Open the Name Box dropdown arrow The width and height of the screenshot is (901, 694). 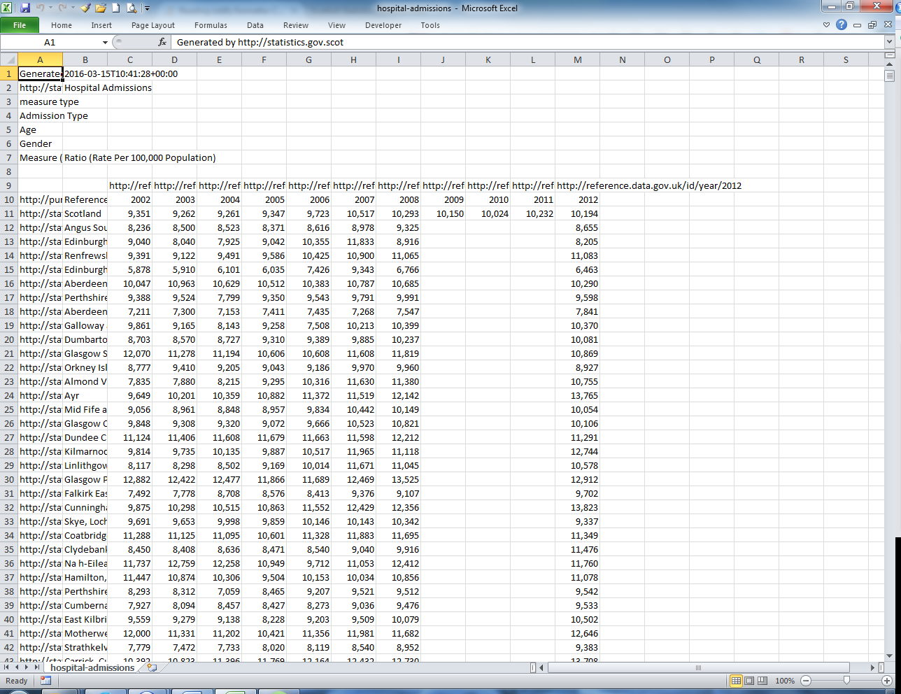click(x=105, y=43)
